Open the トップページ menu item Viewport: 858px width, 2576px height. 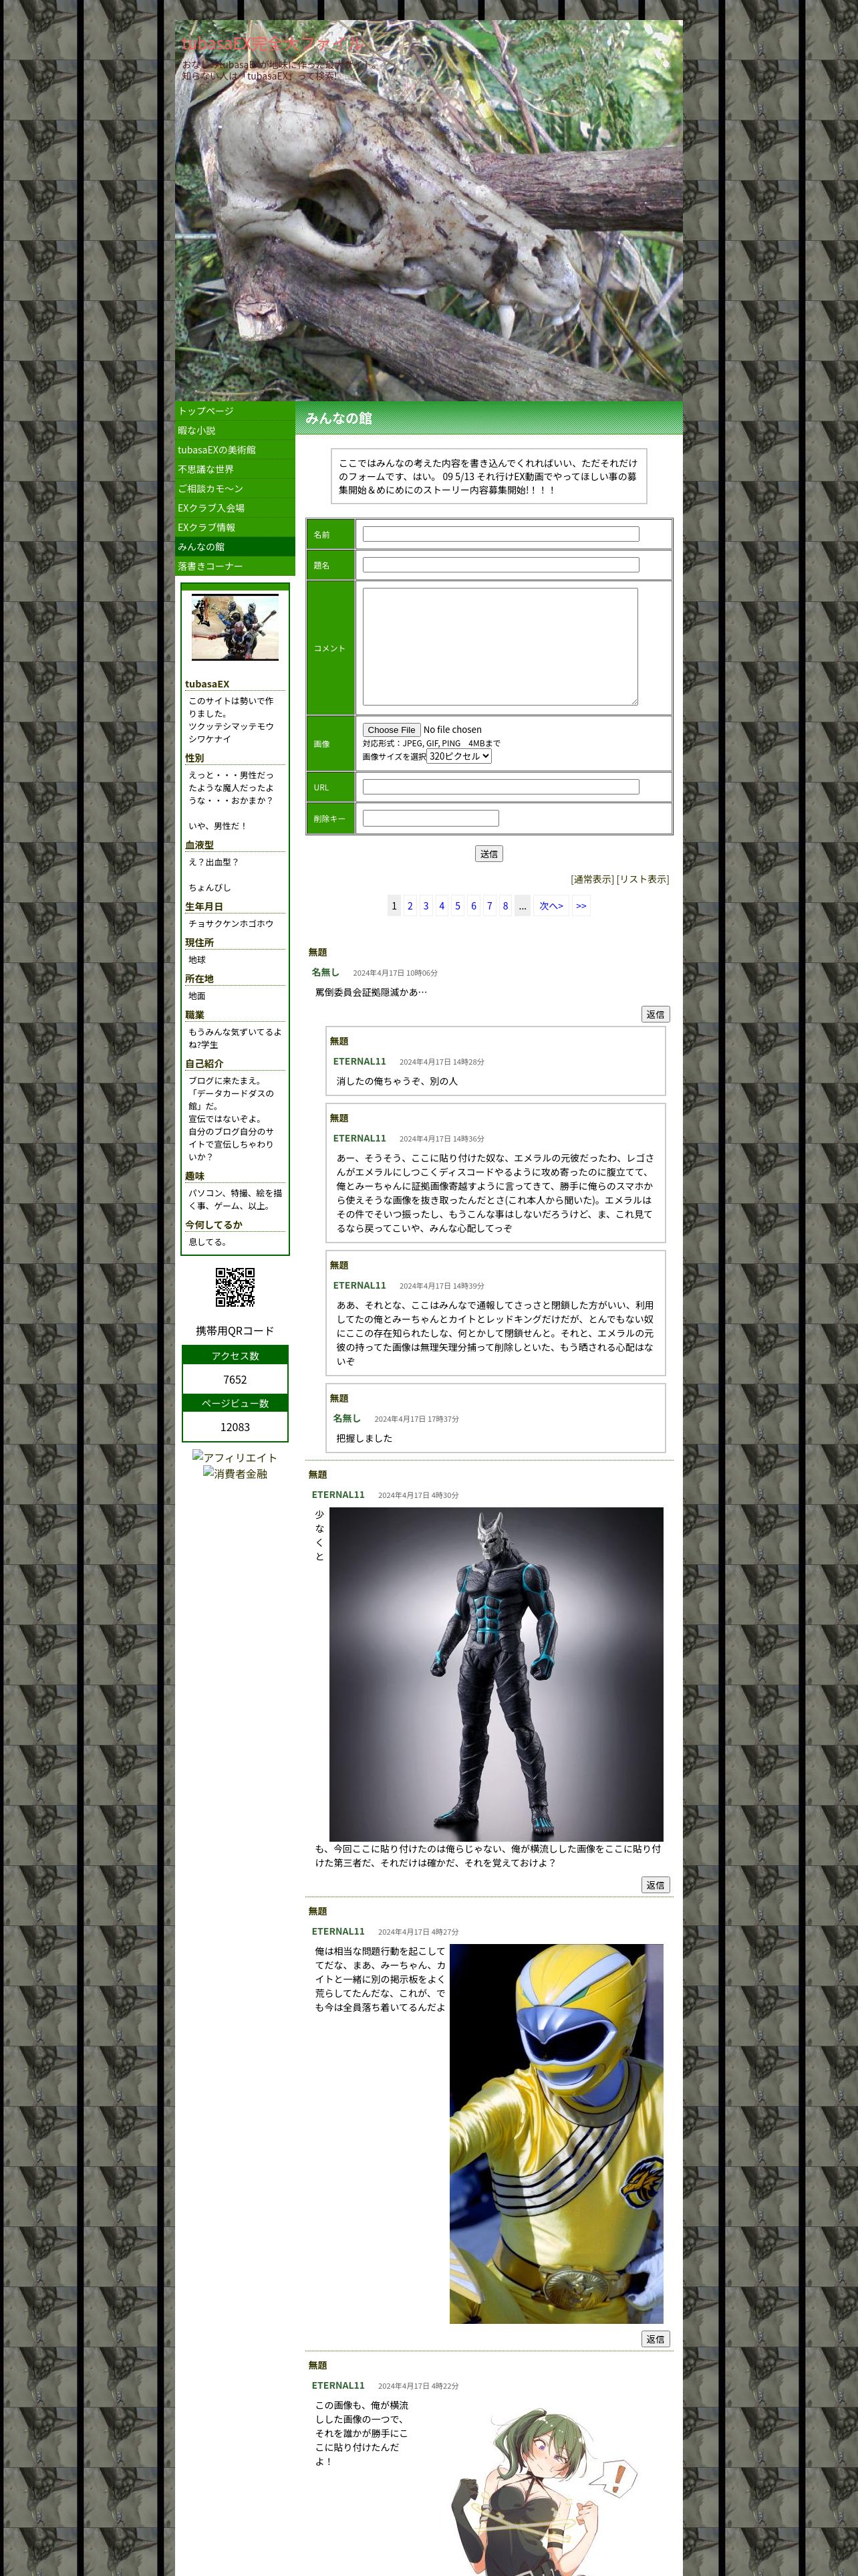(235, 411)
